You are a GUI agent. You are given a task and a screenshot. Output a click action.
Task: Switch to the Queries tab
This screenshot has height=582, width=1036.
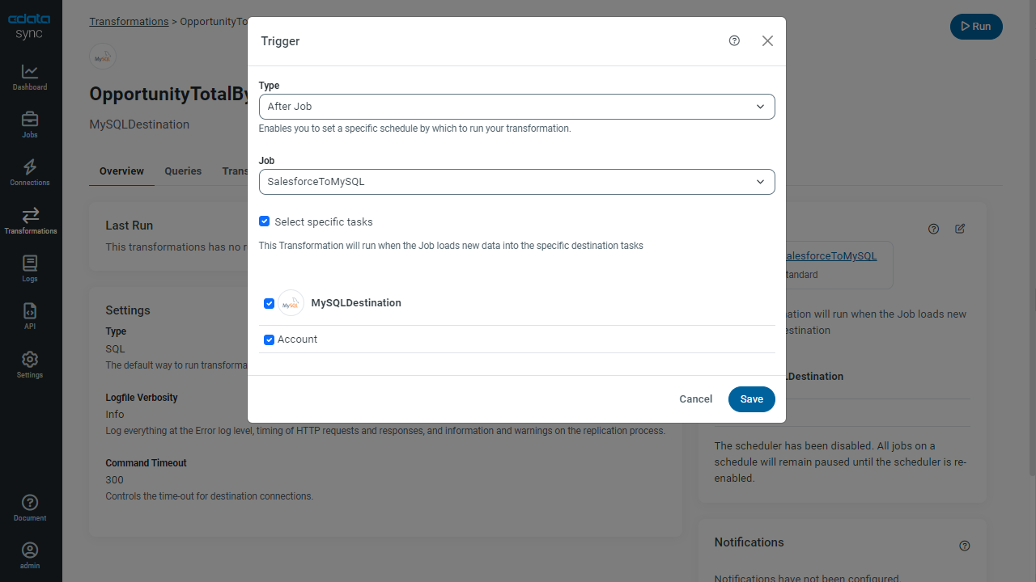click(183, 171)
